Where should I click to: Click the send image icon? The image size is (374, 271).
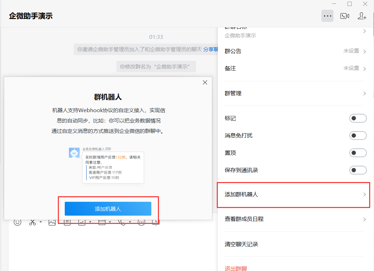[52, 223]
